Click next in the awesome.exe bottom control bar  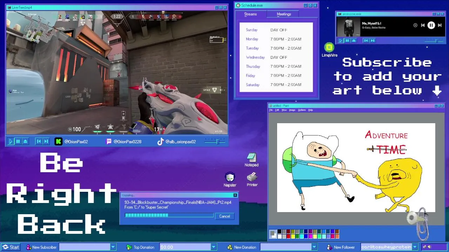click(373, 41)
